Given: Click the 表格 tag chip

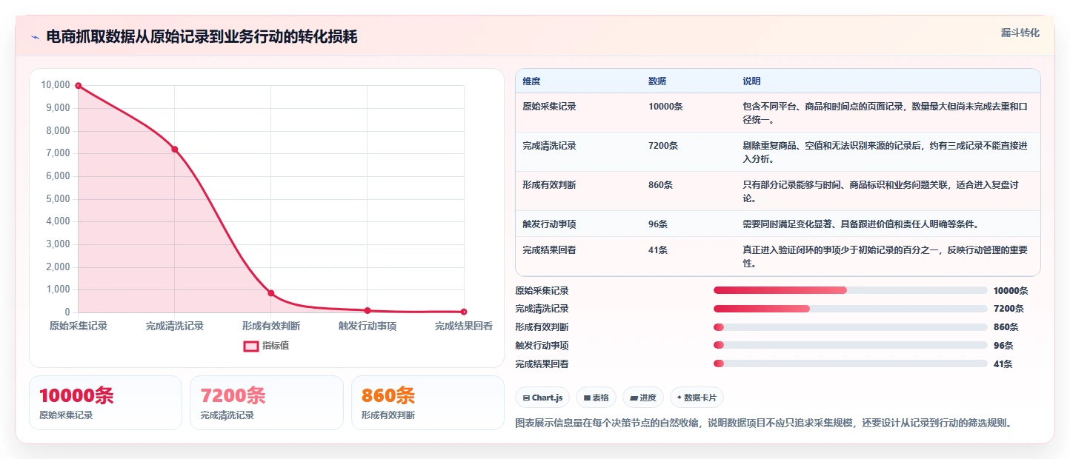Looking at the screenshot, I should (596, 398).
